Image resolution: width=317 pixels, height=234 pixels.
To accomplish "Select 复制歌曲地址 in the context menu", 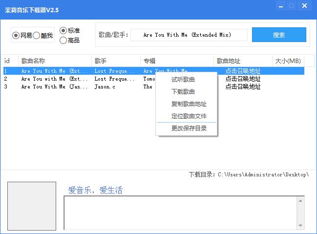I will point(189,104).
